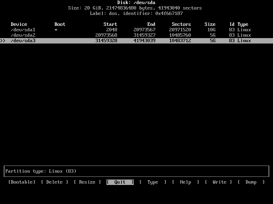This screenshot has width=273, height=204.
Task: Click the Partition type: Linux (83) status
Action: [41, 171]
